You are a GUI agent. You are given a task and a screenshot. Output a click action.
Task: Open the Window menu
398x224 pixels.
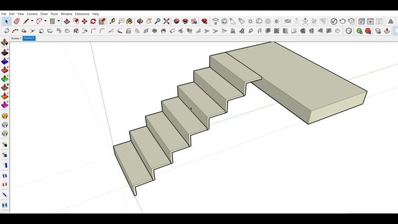tap(67, 14)
